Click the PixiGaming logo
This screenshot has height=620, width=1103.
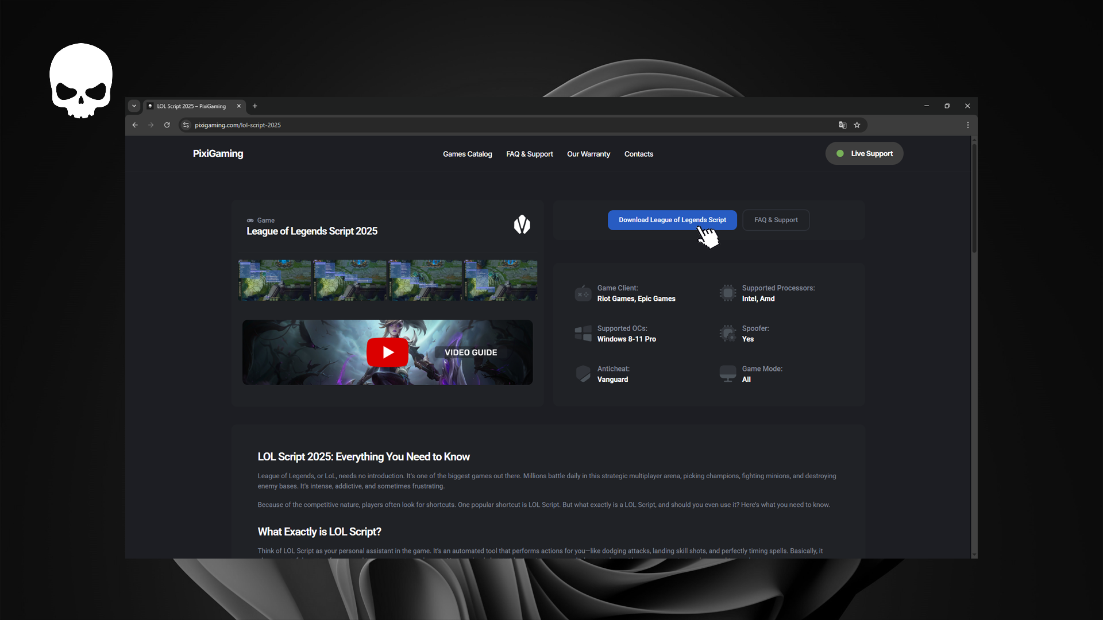(x=218, y=154)
